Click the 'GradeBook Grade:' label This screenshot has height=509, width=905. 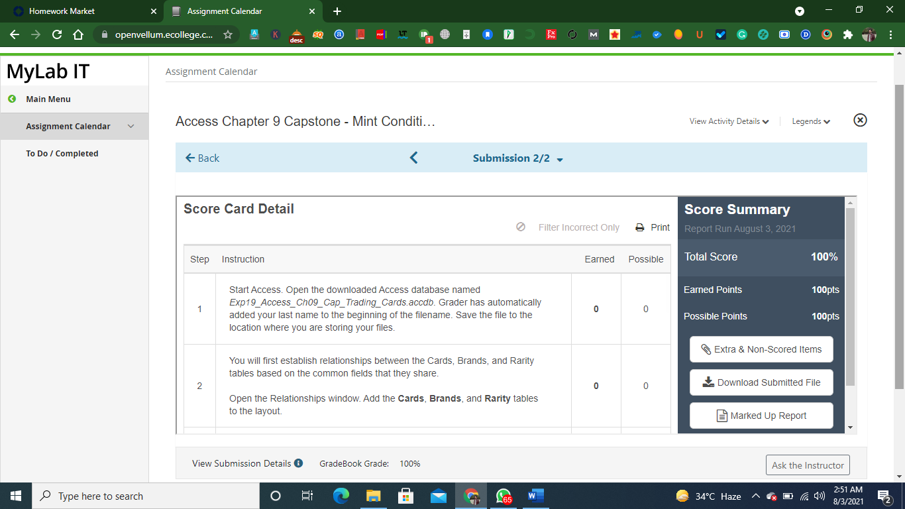click(354, 464)
